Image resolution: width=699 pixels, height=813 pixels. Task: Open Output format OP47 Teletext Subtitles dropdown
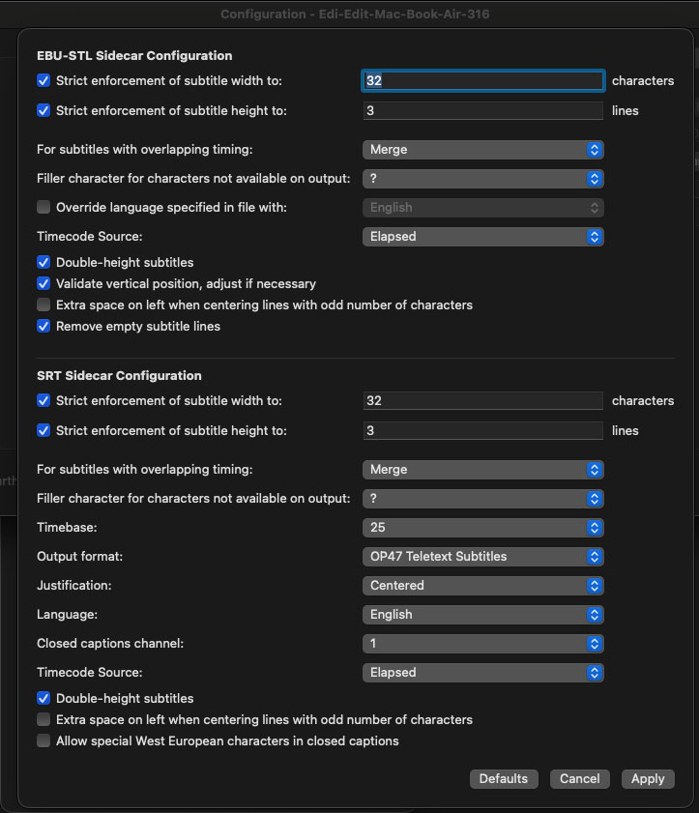pos(483,556)
